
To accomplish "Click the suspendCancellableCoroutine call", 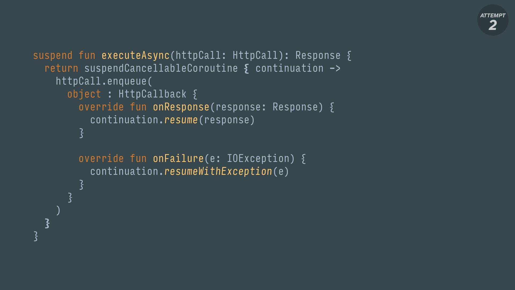I will [x=161, y=68].
